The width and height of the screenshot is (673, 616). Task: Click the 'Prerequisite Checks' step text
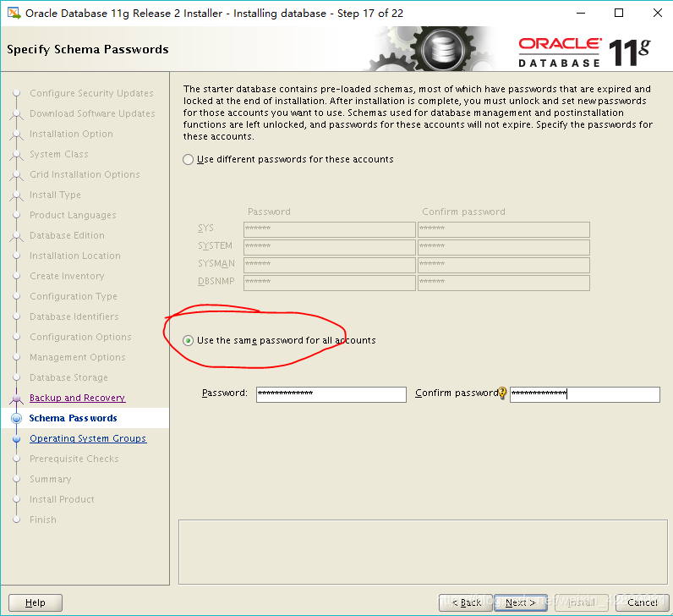(x=74, y=459)
